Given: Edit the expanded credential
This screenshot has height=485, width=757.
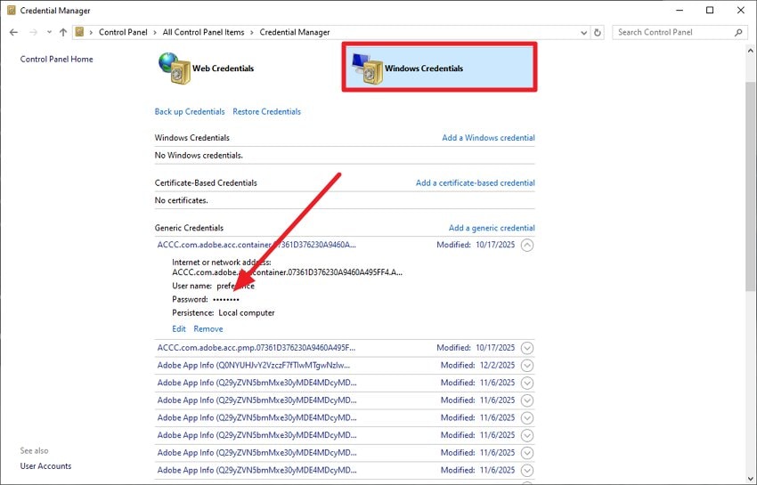Looking at the screenshot, I should pos(179,328).
